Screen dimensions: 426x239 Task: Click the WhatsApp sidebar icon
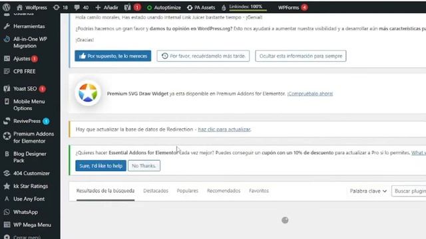pyautogui.click(x=7, y=212)
